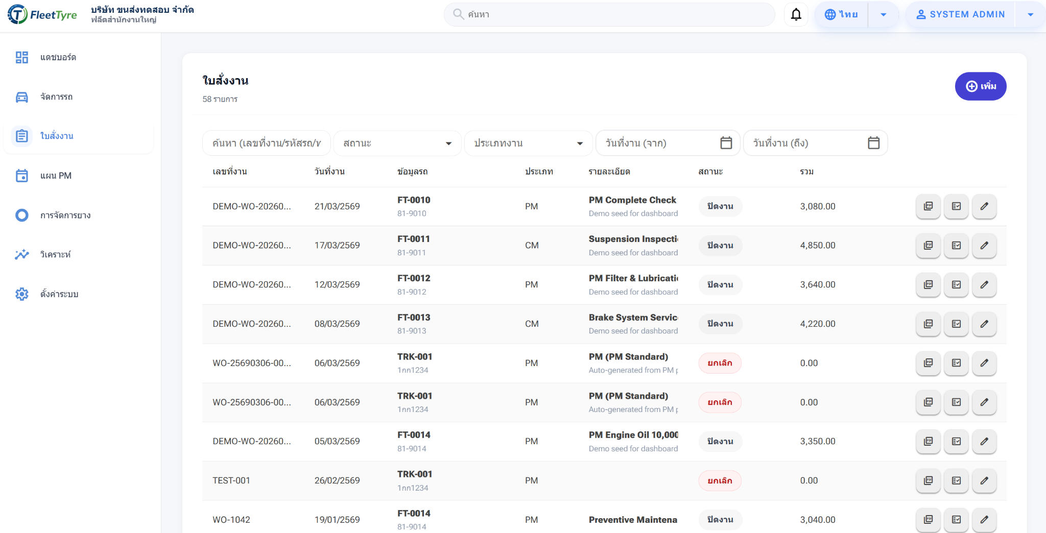Go to แดชบอร์ด dashboard in sidebar
Viewport: 1046px width, 533px height.
click(x=58, y=57)
